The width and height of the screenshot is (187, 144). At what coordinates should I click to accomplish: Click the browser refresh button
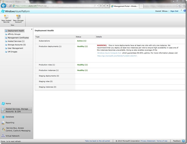coord(103,6)
